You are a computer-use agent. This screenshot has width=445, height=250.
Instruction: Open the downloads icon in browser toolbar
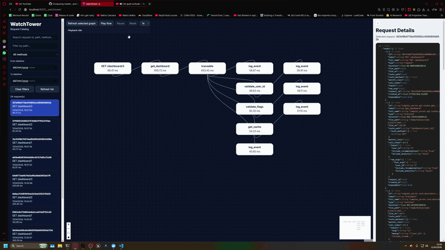pyautogui.click(x=428, y=9)
